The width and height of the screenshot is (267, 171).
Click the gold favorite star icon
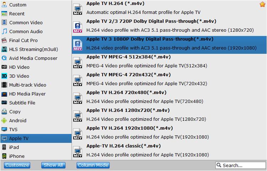point(262,4)
